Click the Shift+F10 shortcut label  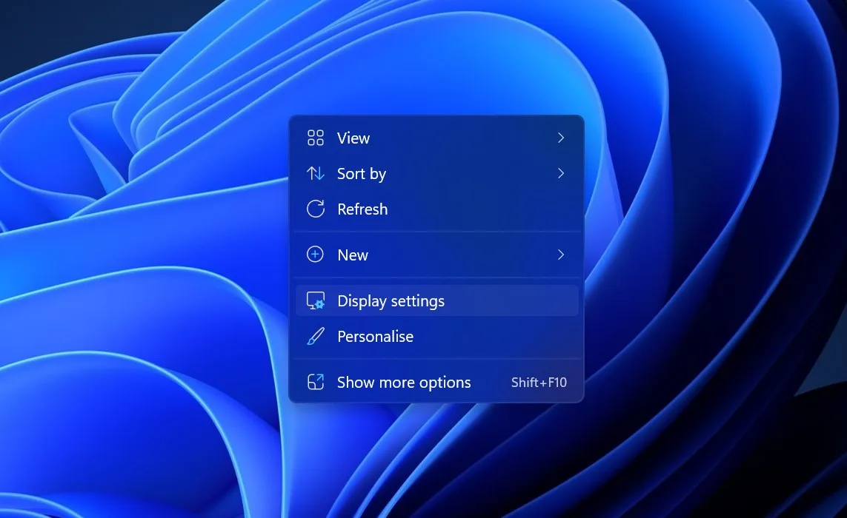coord(539,383)
